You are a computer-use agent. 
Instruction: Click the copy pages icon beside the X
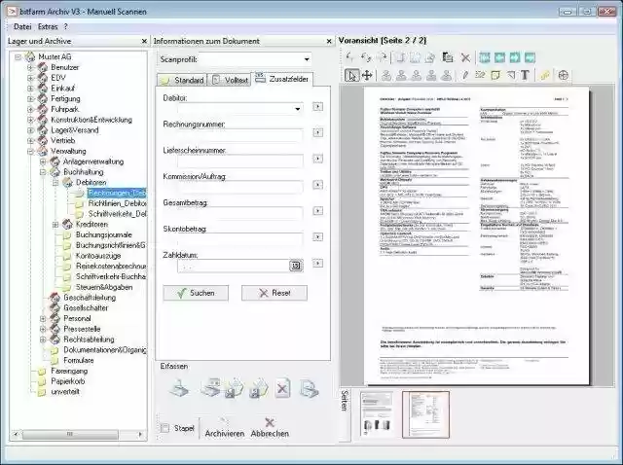pos(448,57)
